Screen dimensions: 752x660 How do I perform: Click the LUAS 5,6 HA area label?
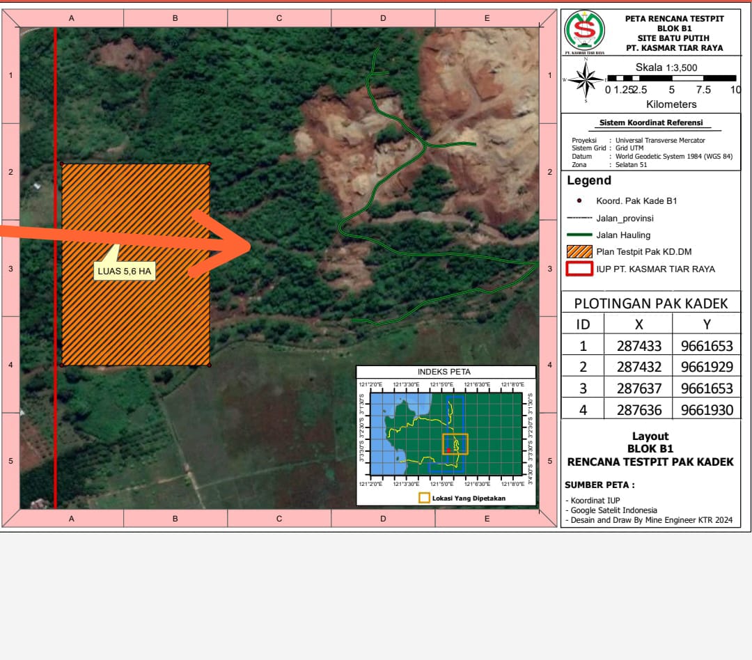coord(125,271)
